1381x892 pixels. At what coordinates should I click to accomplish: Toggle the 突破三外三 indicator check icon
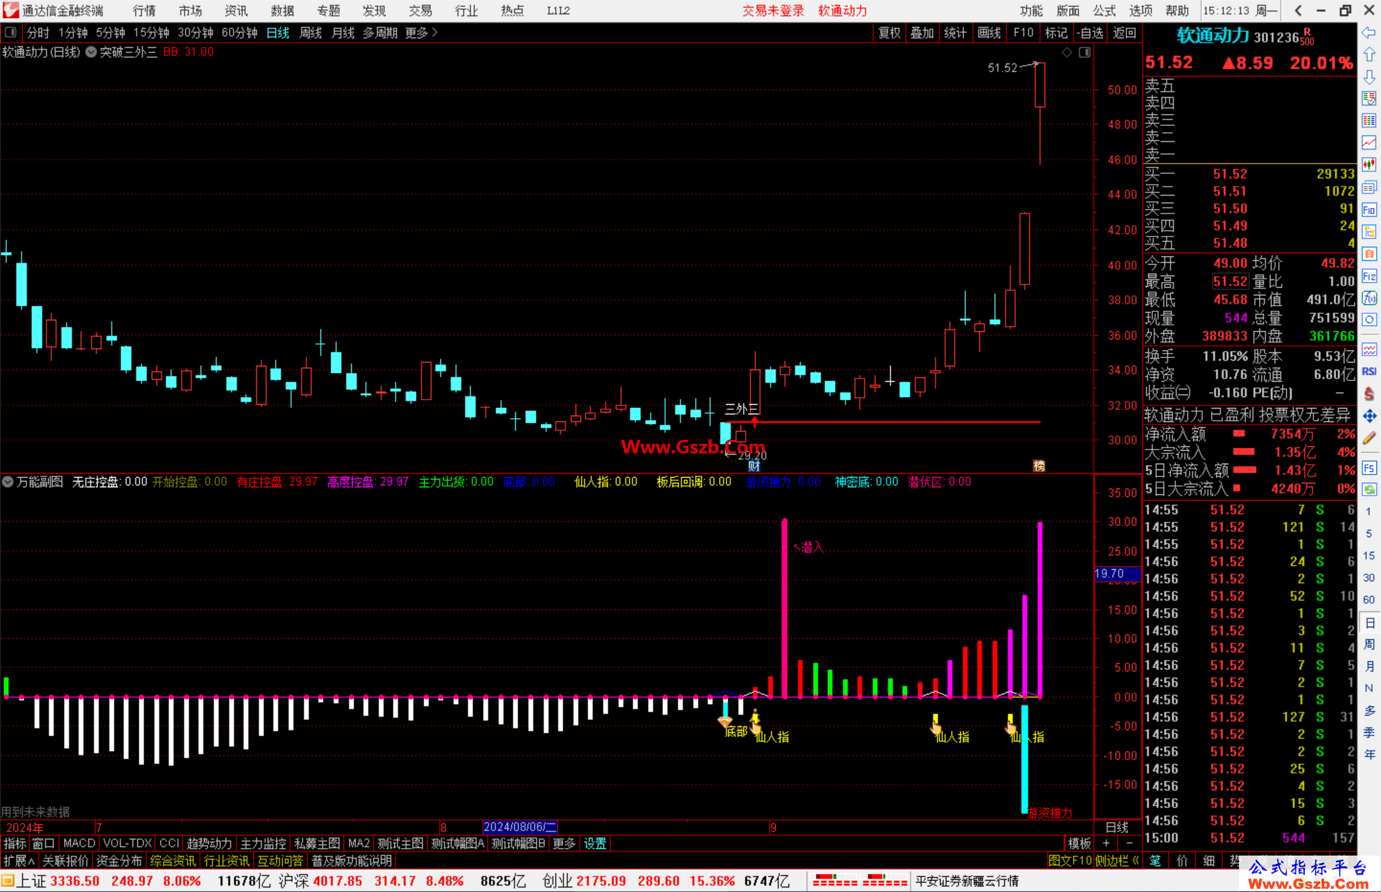click(x=91, y=52)
